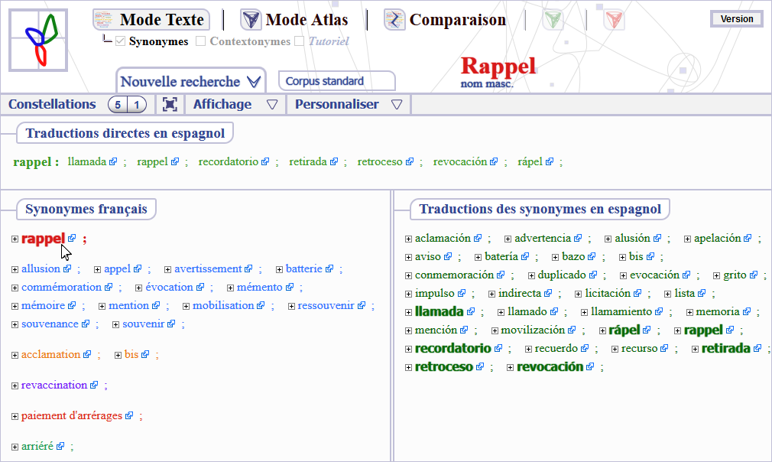Open external link icon next to llamada

point(113,162)
